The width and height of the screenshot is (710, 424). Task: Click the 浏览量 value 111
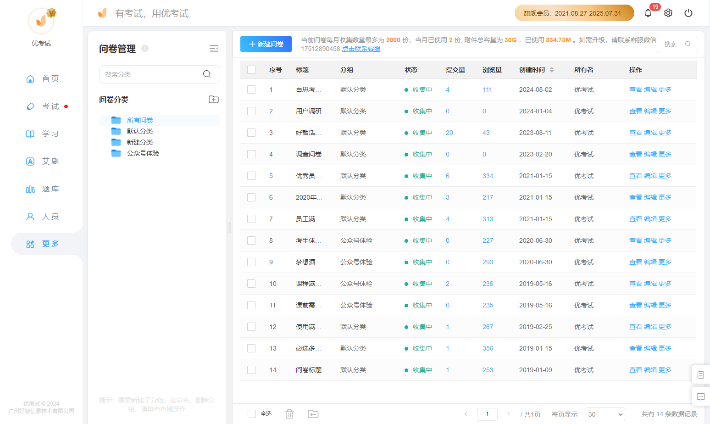pyautogui.click(x=487, y=89)
